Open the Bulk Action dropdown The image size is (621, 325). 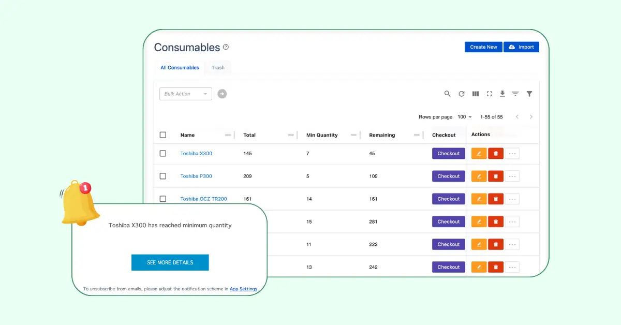tap(186, 94)
